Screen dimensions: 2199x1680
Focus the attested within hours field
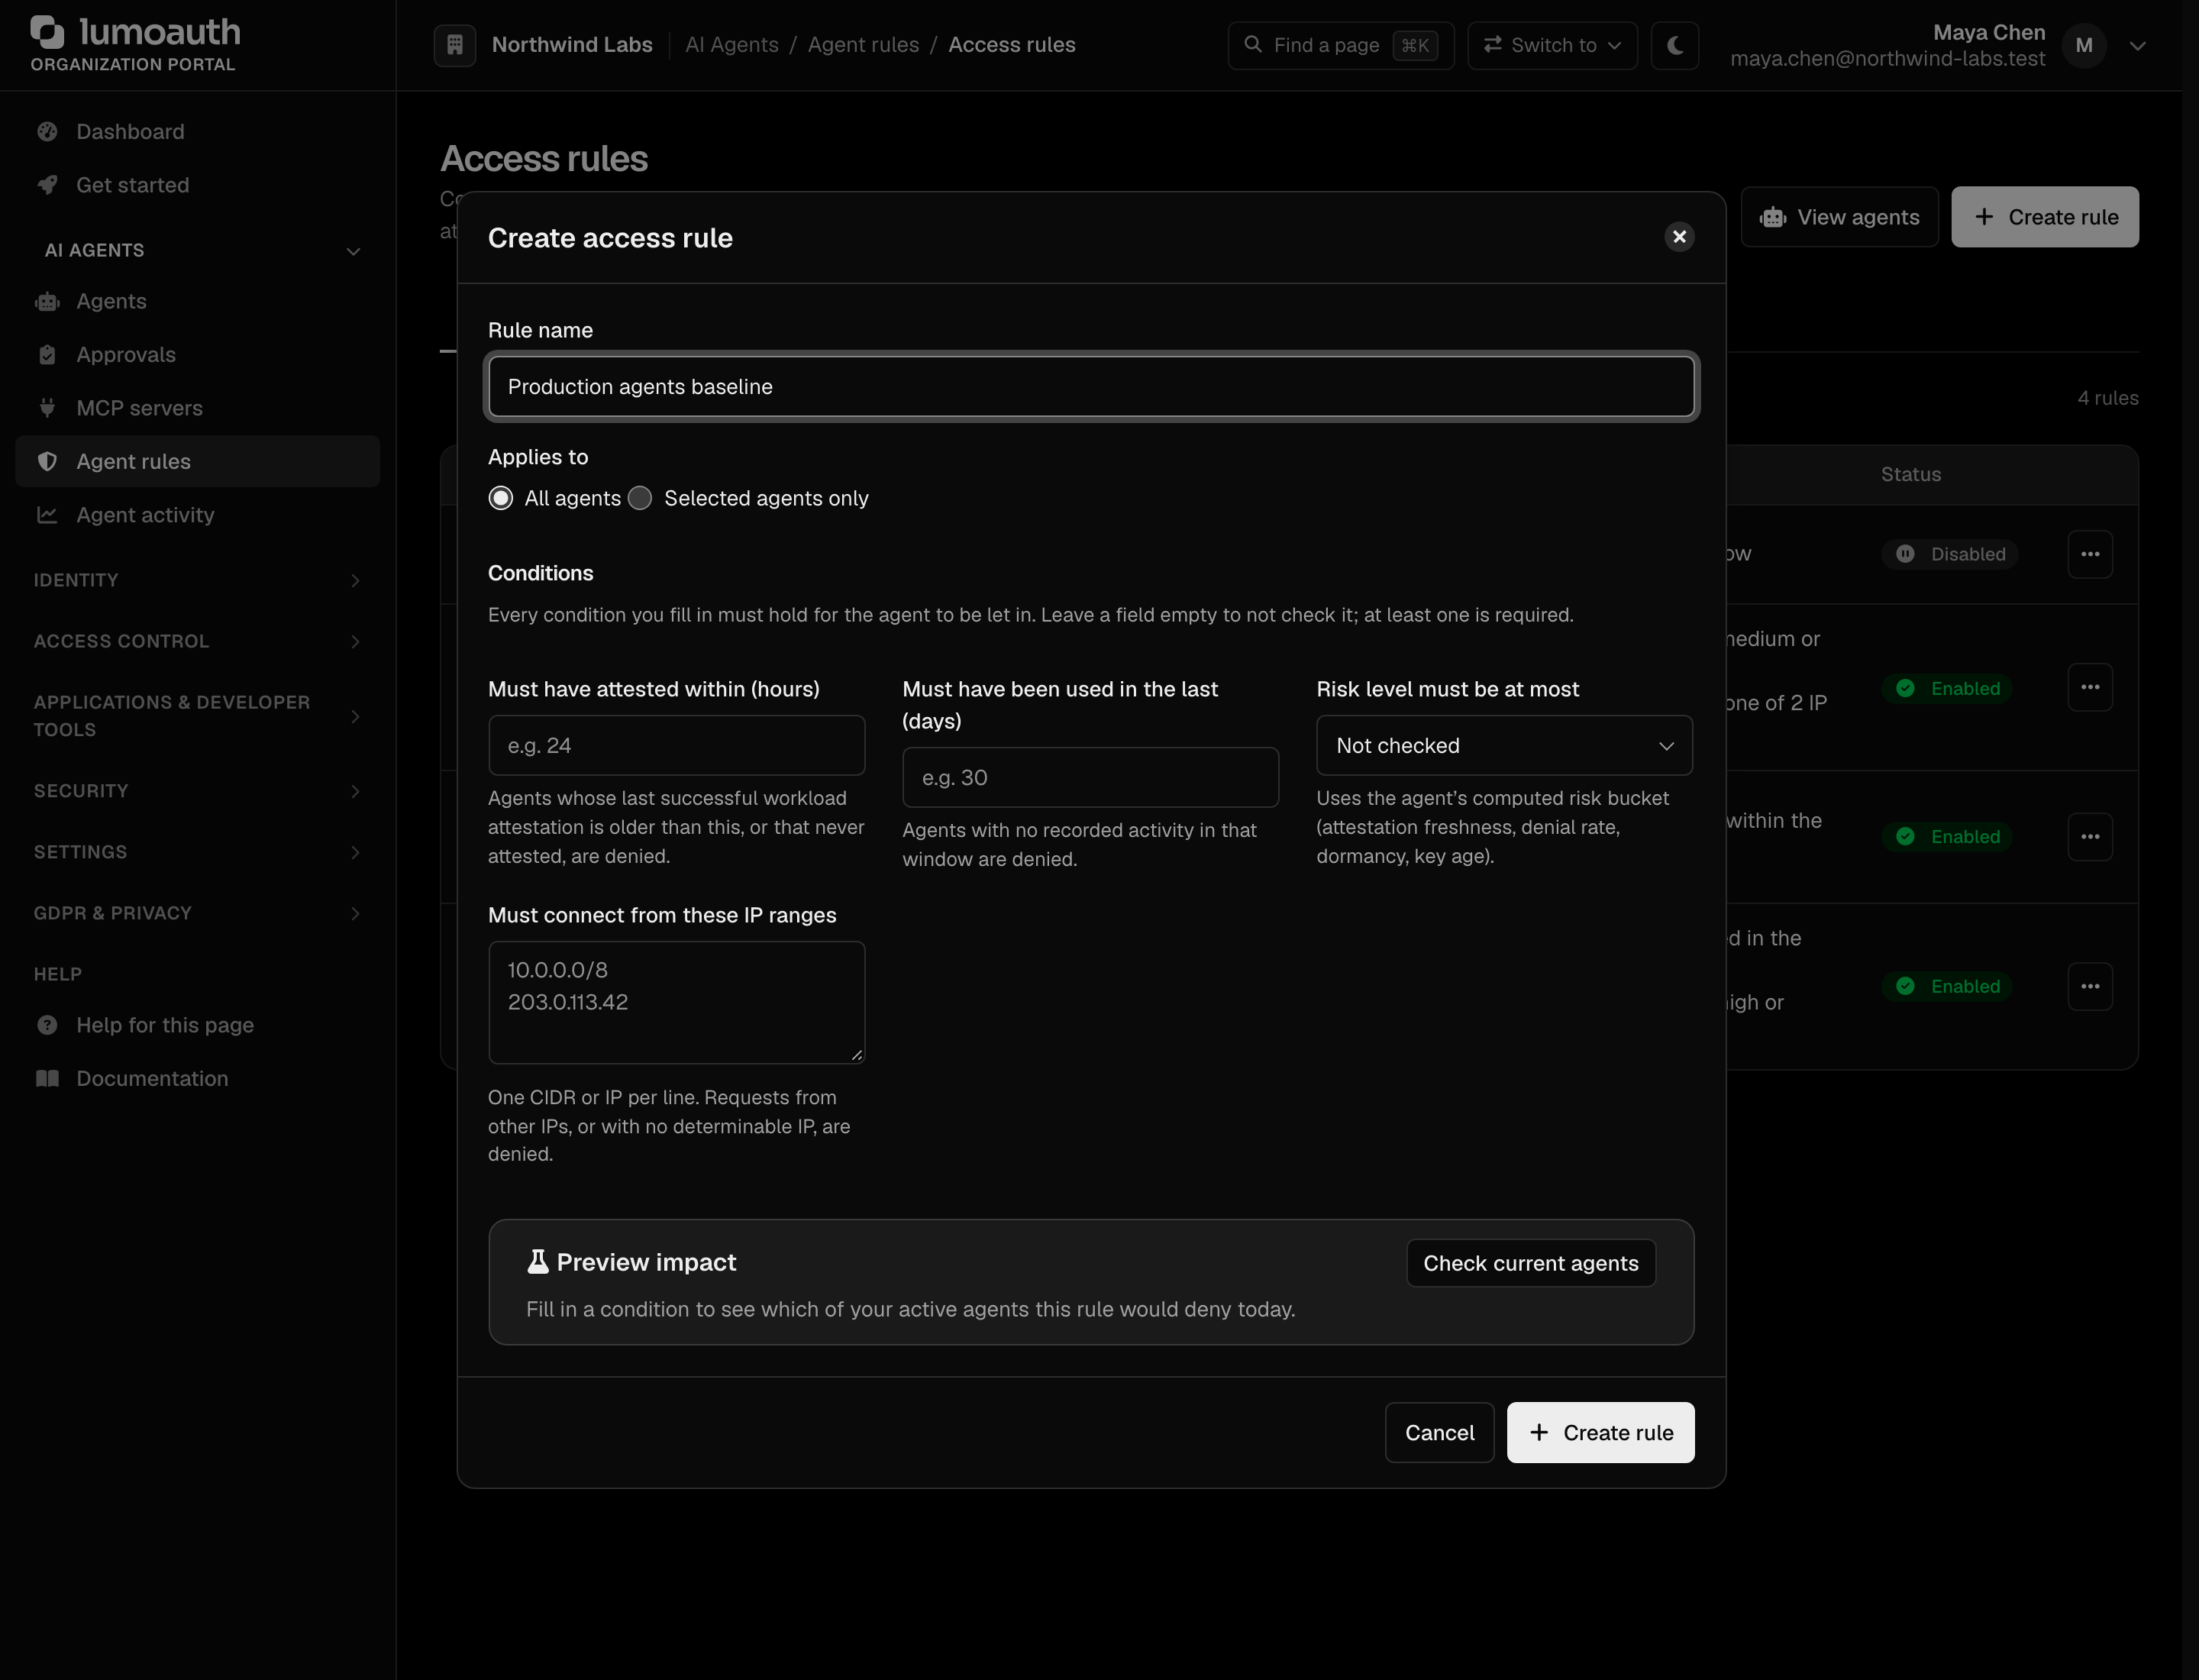676,745
